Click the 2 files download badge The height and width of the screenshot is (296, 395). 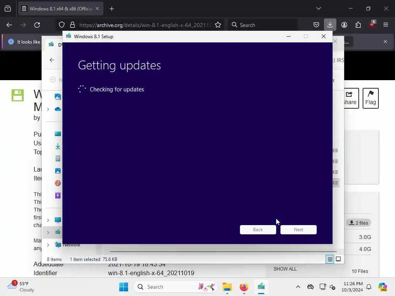coord(359,223)
